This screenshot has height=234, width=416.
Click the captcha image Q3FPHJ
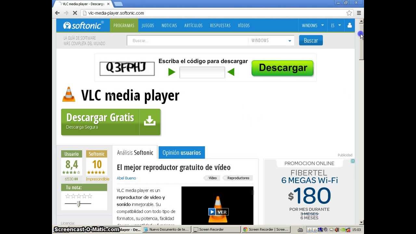[127, 68]
